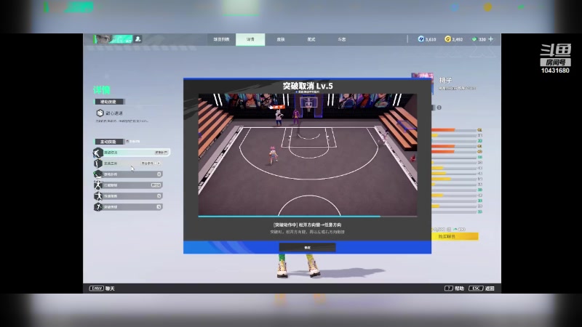Select the 被动技能 section label
Viewport: 582px width, 327px height.
[x=108, y=102]
